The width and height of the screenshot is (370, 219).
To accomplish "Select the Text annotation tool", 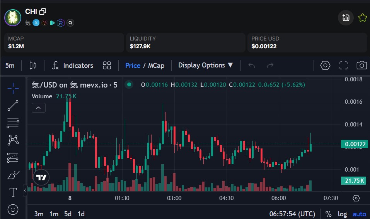I will (x=13, y=192).
